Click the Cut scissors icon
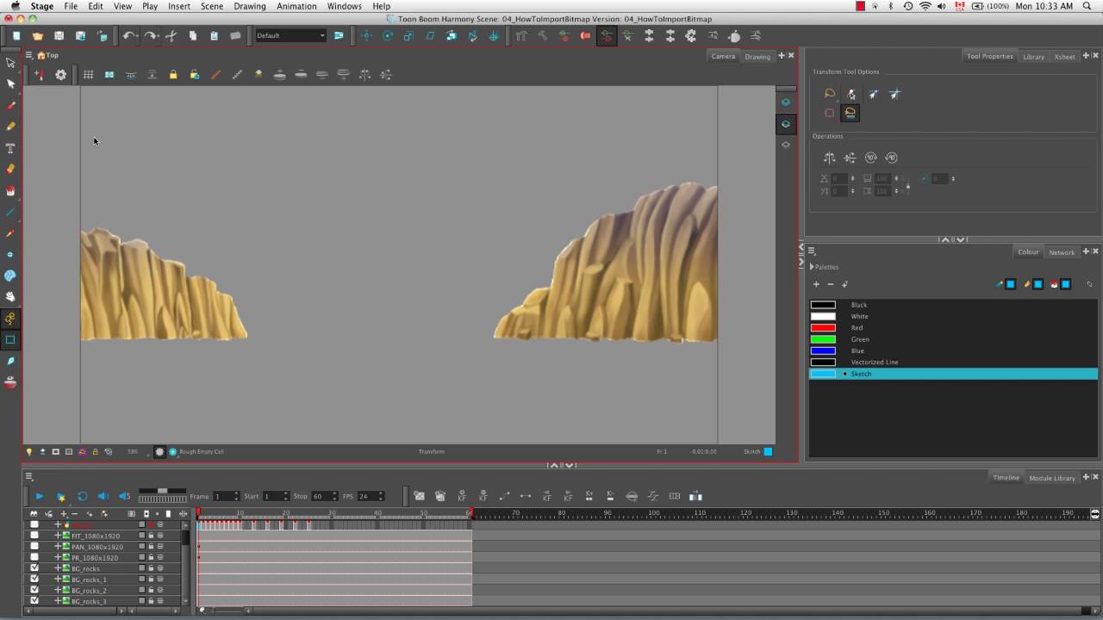Screen dimensions: 1103x620 [x=171, y=36]
